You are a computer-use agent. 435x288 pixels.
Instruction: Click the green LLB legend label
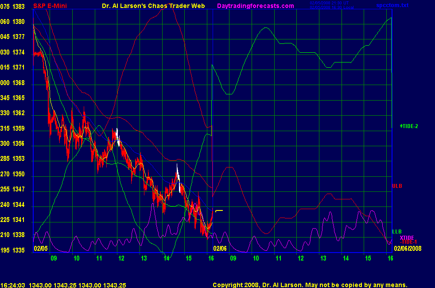pos(397,232)
